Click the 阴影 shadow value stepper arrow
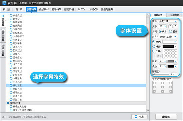 point(165,61)
